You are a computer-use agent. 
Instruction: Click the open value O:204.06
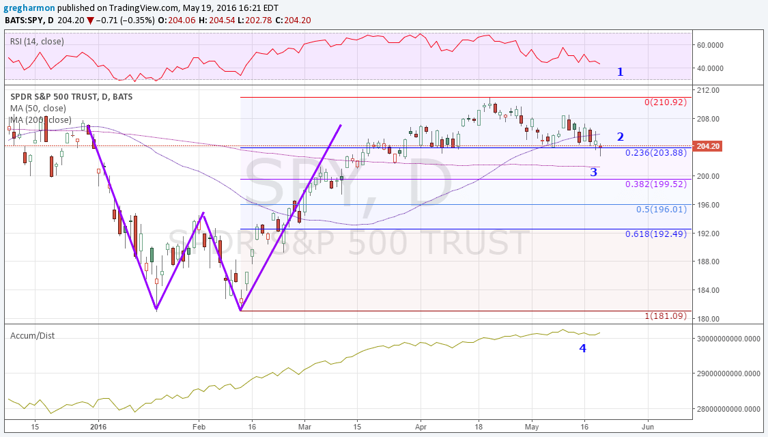click(x=176, y=20)
